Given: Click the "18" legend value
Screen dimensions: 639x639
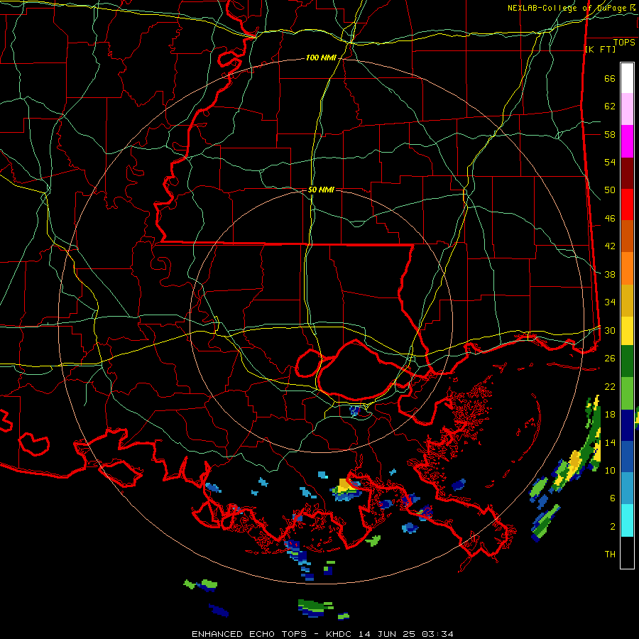Looking at the screenshot, I should (x=610, y=415).
